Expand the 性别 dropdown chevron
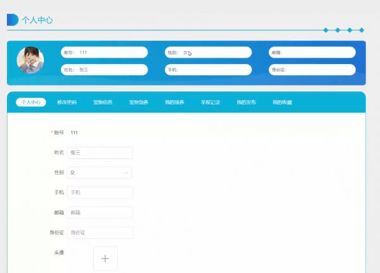Screen dimensions: 380x273 coord(127,172)
